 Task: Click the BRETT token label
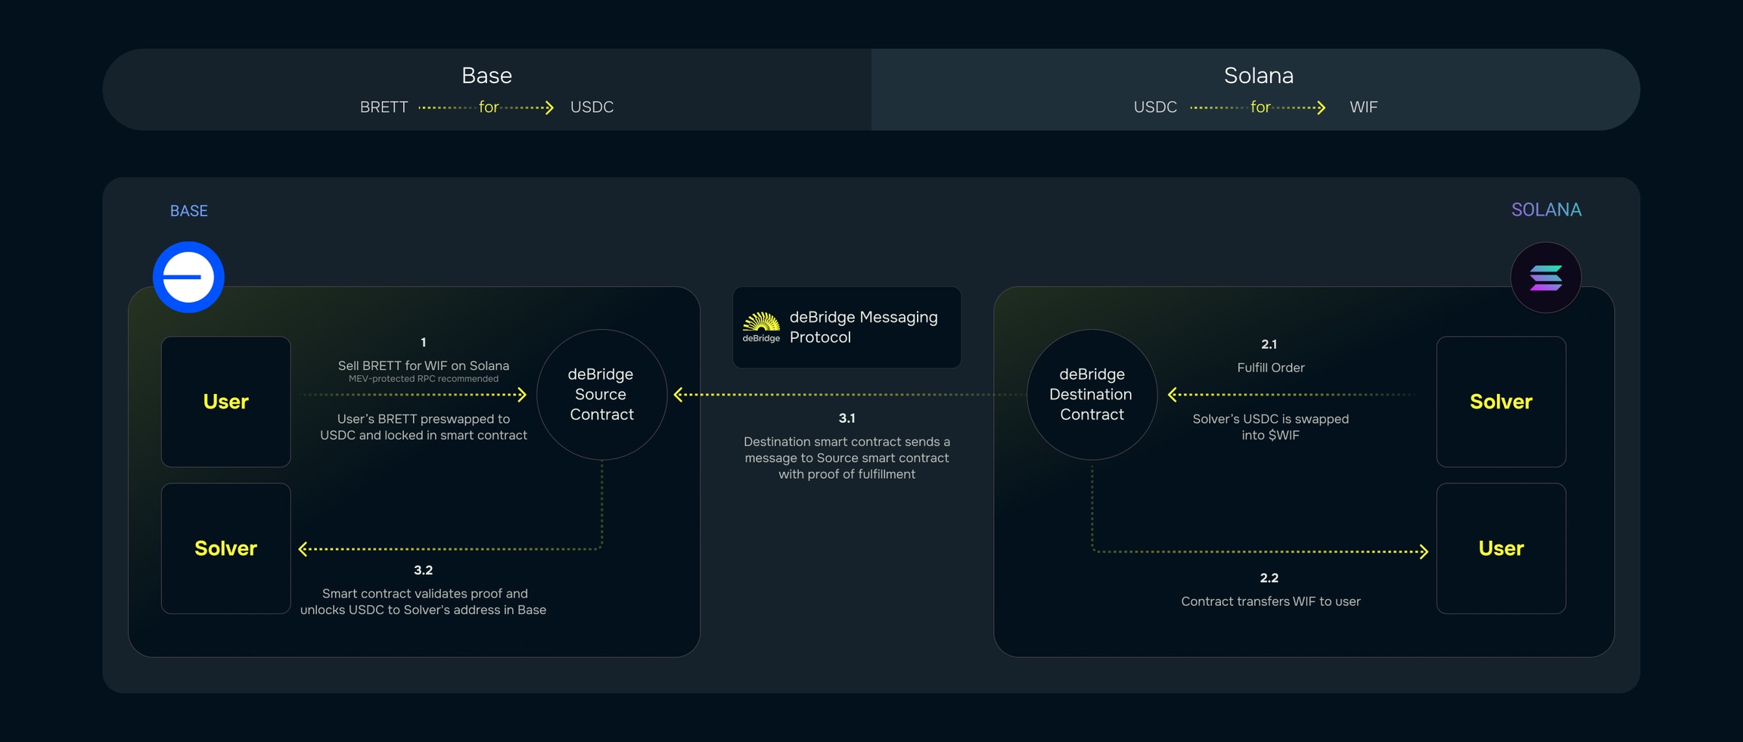384,107
